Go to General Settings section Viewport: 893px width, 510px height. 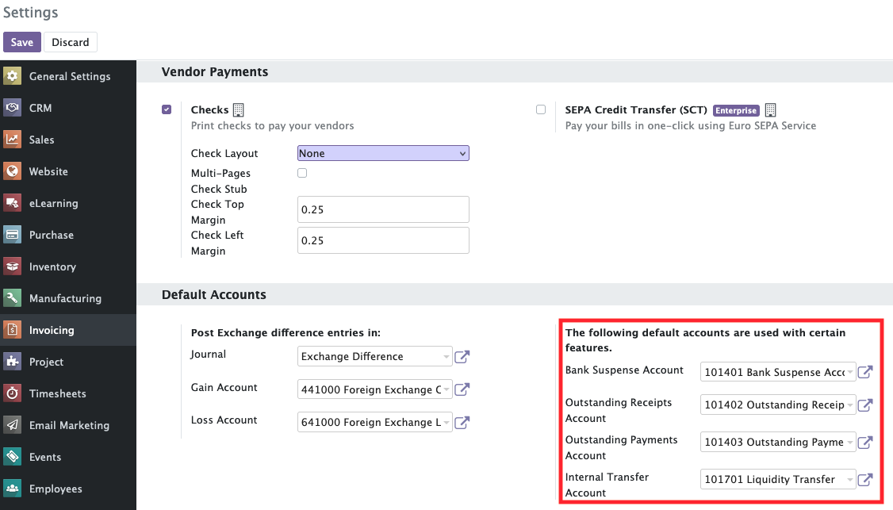68,76
